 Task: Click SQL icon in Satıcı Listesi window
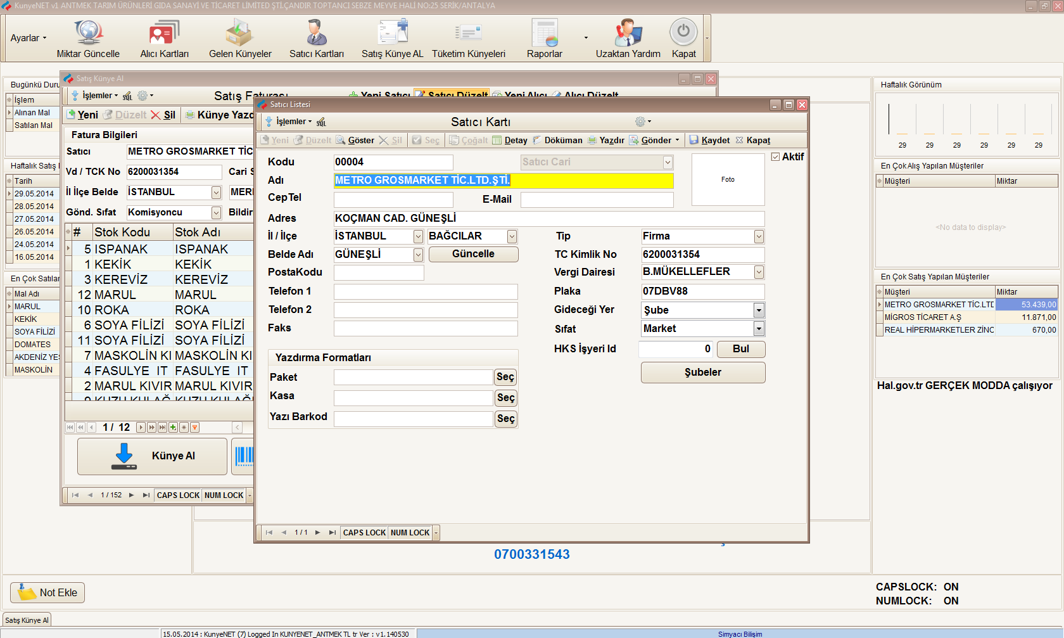click(321, 122)
